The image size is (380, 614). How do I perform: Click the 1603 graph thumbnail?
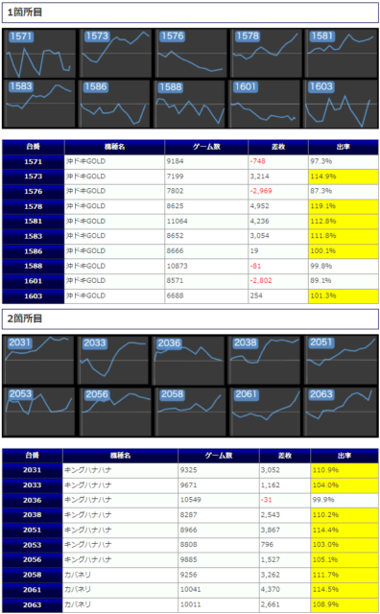342,104
